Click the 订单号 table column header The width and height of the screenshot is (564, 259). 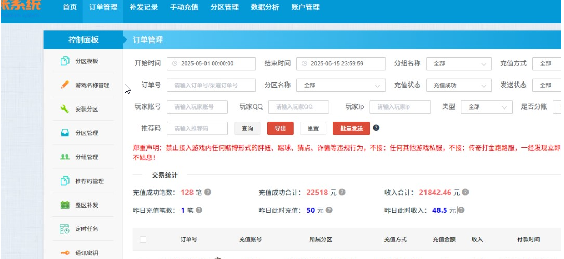(188, 240)
